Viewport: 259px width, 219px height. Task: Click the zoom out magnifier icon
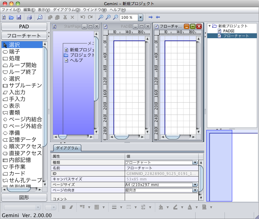[115, 17]
